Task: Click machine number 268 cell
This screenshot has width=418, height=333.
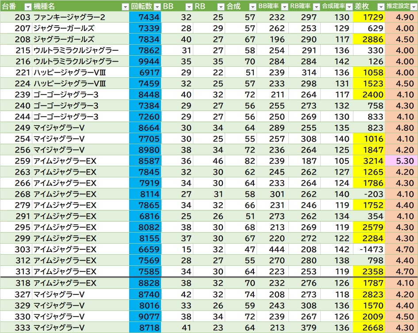Action: tap(16, 194)
